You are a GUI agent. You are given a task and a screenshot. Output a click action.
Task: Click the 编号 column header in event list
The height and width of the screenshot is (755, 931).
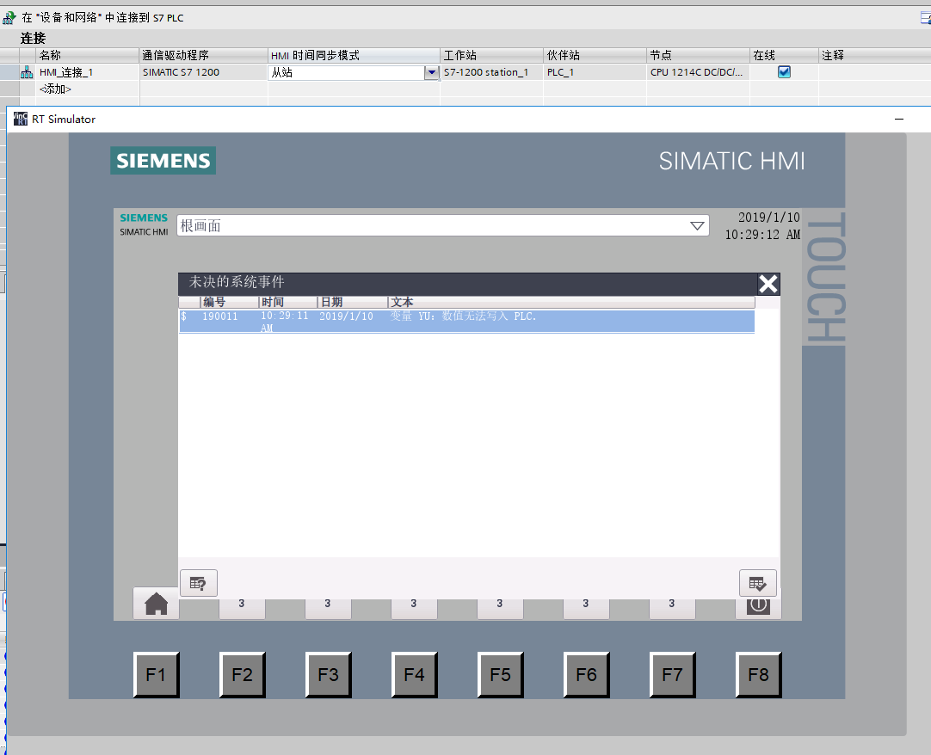[229, 303]
